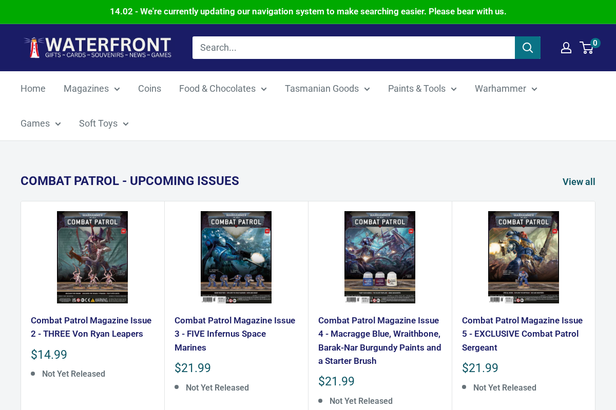The image size is (616, 410).
Task: Expand the Warhammer dropdown menu
Action: (x=505, y=89)
